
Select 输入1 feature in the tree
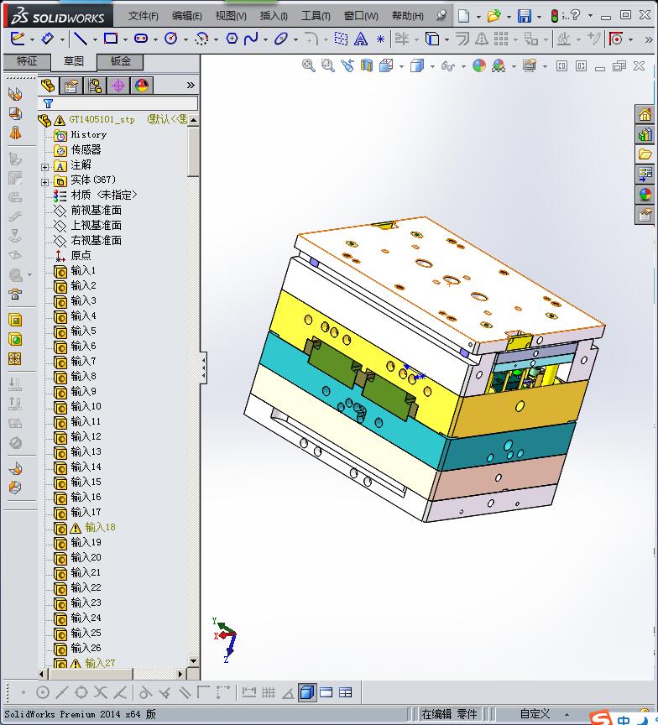pyautogui.click(x=83, y=270)
